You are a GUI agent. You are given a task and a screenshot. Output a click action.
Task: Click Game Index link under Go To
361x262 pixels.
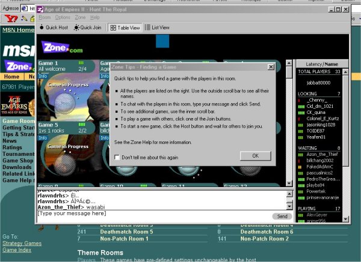[x=17, y=250]
